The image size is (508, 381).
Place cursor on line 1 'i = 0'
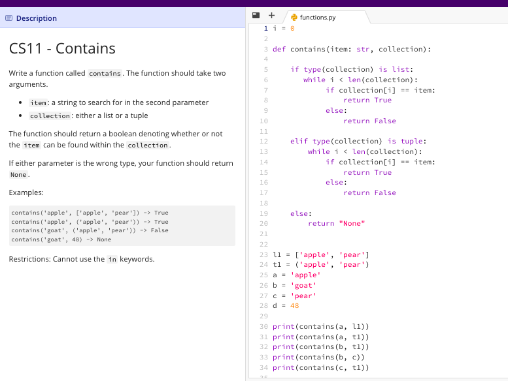click(x=284, y=29)
